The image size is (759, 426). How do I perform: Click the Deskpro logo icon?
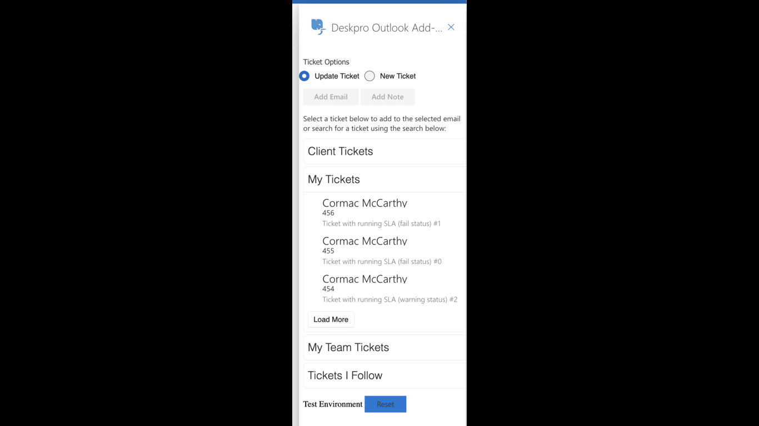coord(318,27)
